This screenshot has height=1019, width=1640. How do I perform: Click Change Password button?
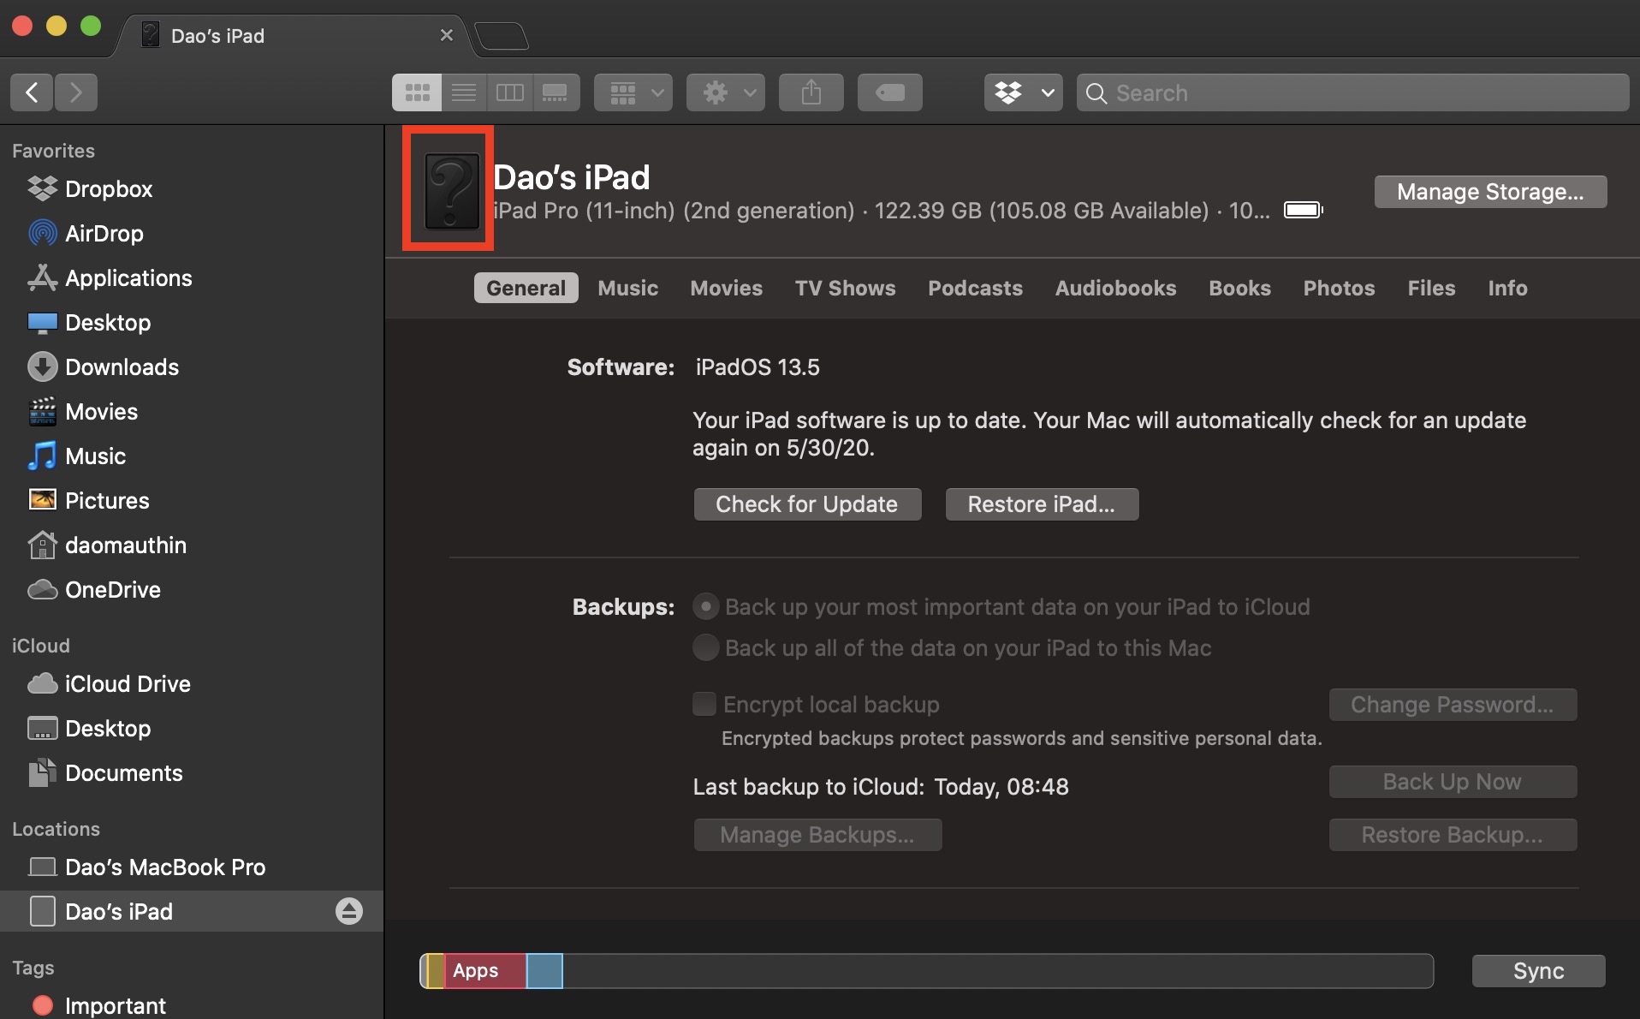[x=1453, y=705]
